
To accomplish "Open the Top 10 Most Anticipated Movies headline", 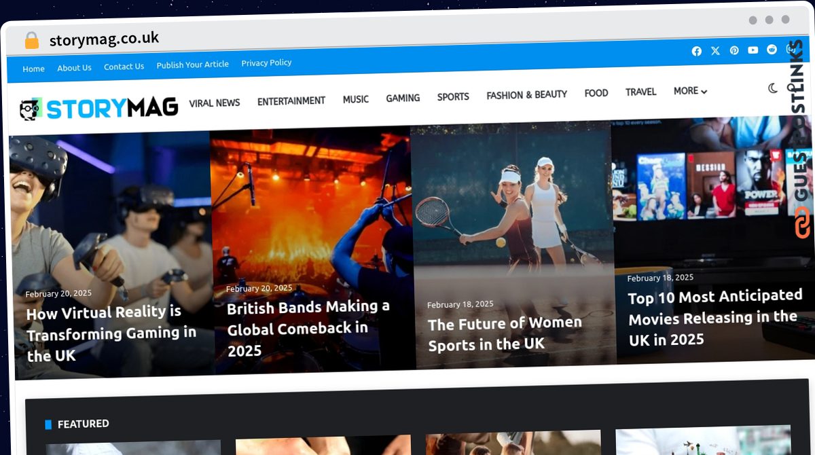I will pyautogui.click(x=715, y=317).
